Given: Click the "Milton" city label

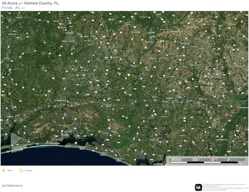Looking at the screenshot, I should [x=10, y=117].
